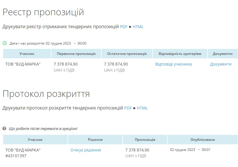Click the 'Реєстр пропозицій' heading
The width and height of the screenshot is (238, 167).
tap(43, 12)
